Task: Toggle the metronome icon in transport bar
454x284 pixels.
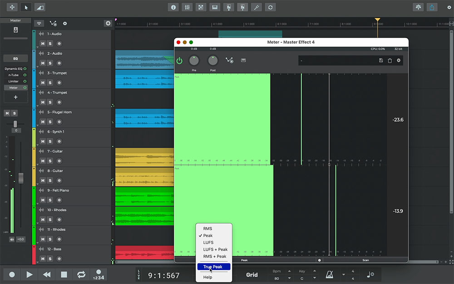Action: click(330, 274)
